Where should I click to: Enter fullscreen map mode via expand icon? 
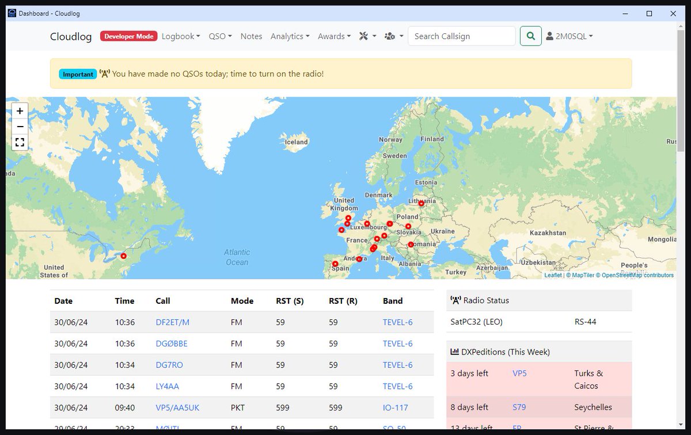tap(20, 142)
